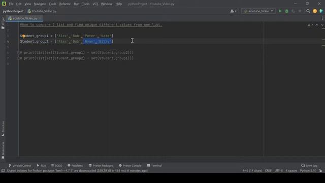This screenshot has width=325, height=183.
Task: Click the PyCharm logo icon
Action: (4, 4)
